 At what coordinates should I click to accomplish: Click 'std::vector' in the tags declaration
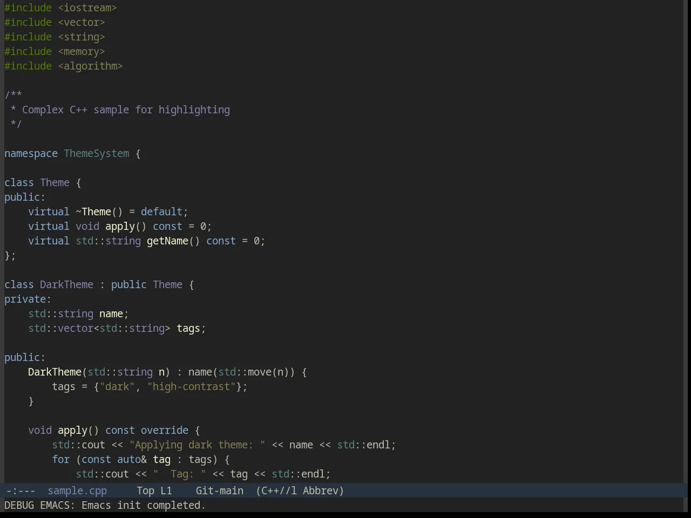[60, 328]
